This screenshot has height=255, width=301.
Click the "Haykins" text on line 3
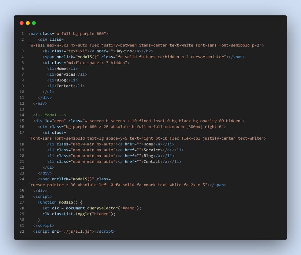pos(124,51)
